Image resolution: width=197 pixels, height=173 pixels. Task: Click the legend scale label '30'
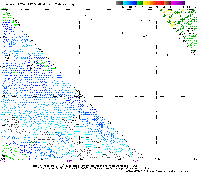point(157,7)
